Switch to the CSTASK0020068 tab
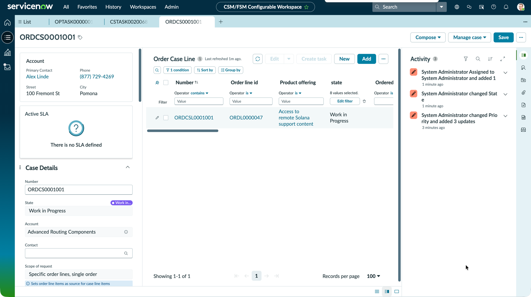 (129, 22)
